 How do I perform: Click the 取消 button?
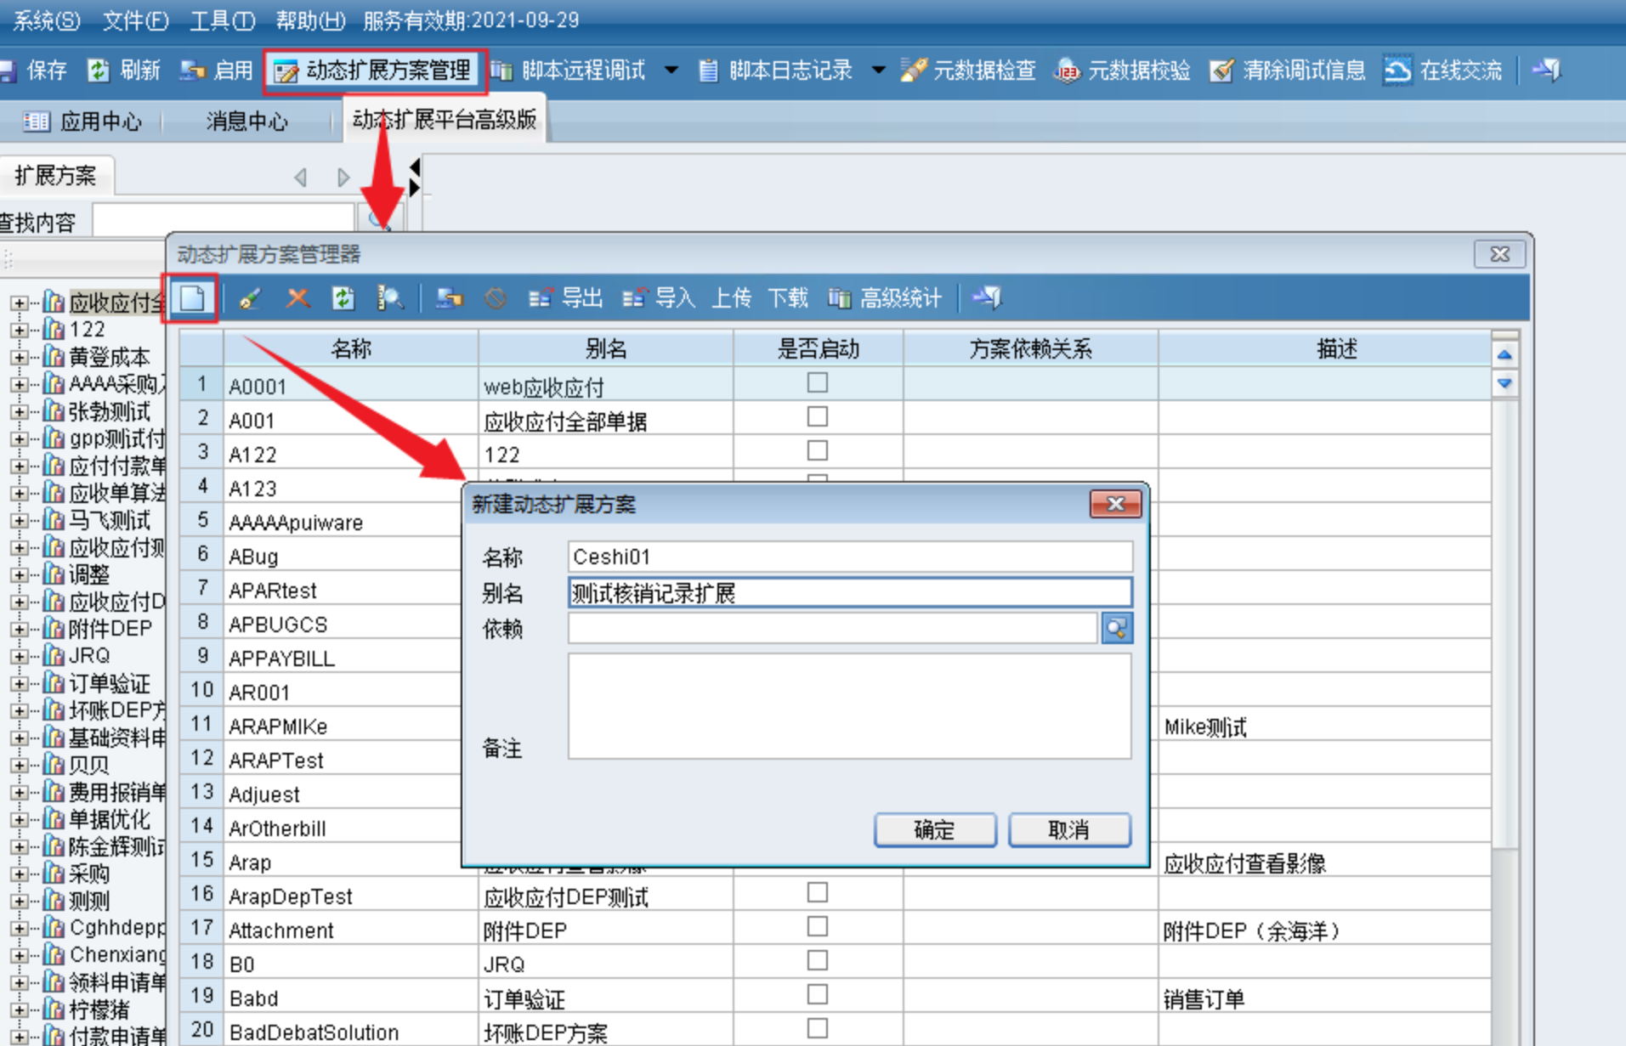1068,829
